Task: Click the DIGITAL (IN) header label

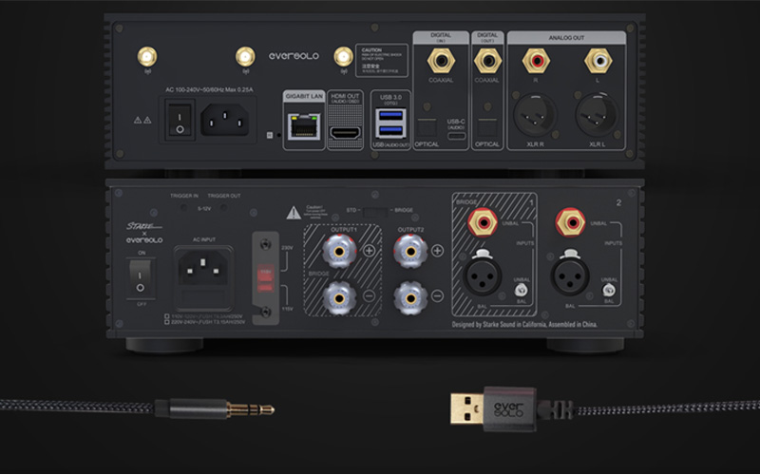Action: (441, 38)
